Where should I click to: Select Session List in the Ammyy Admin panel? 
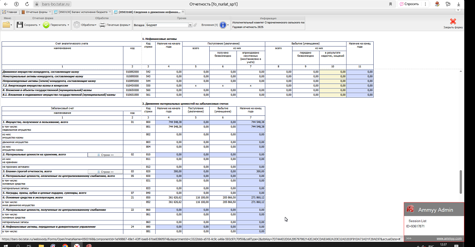pyautogui.click(x=417, y=221)
